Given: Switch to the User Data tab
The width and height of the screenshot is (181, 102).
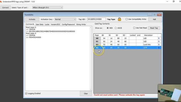Looking at the screenshot, I should point(40,24).
